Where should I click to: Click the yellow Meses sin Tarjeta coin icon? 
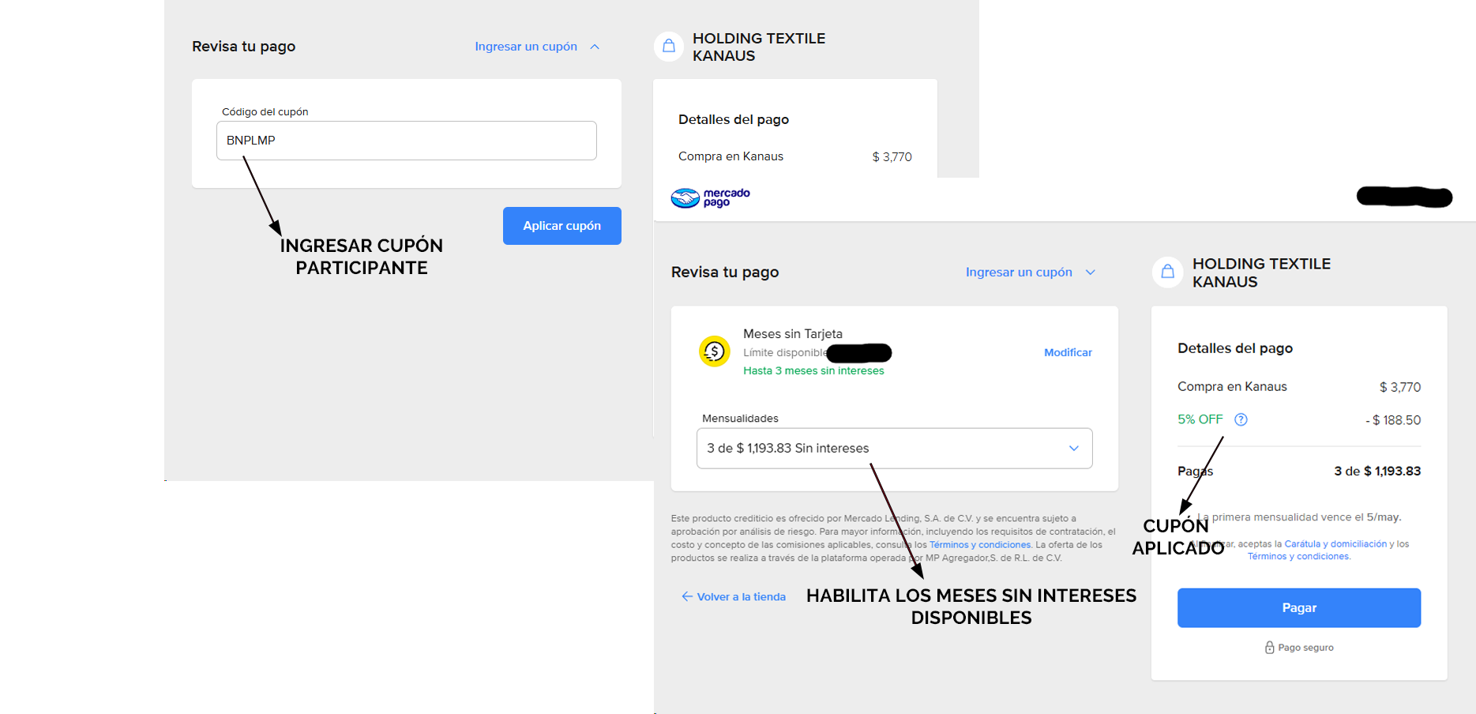point(714,351)
